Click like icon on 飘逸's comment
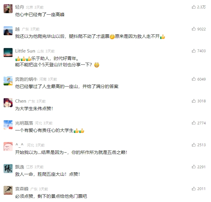Screen dimensions: 211x202 (x=194, y=167)
